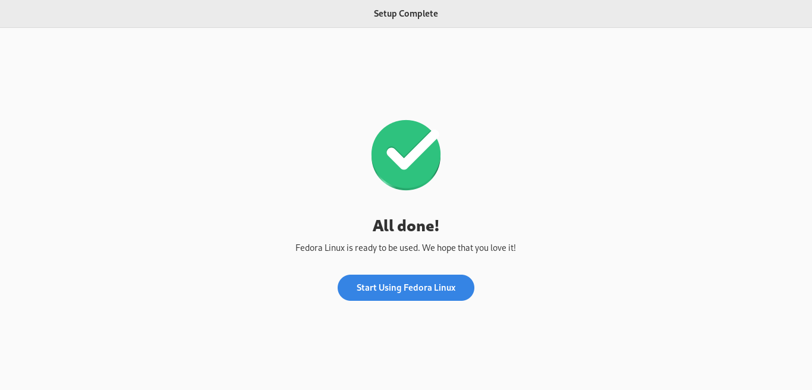This screenshot has height=390, width=812.
Task: Click the phrase "ready to be used"
Action: click(387, 248)
